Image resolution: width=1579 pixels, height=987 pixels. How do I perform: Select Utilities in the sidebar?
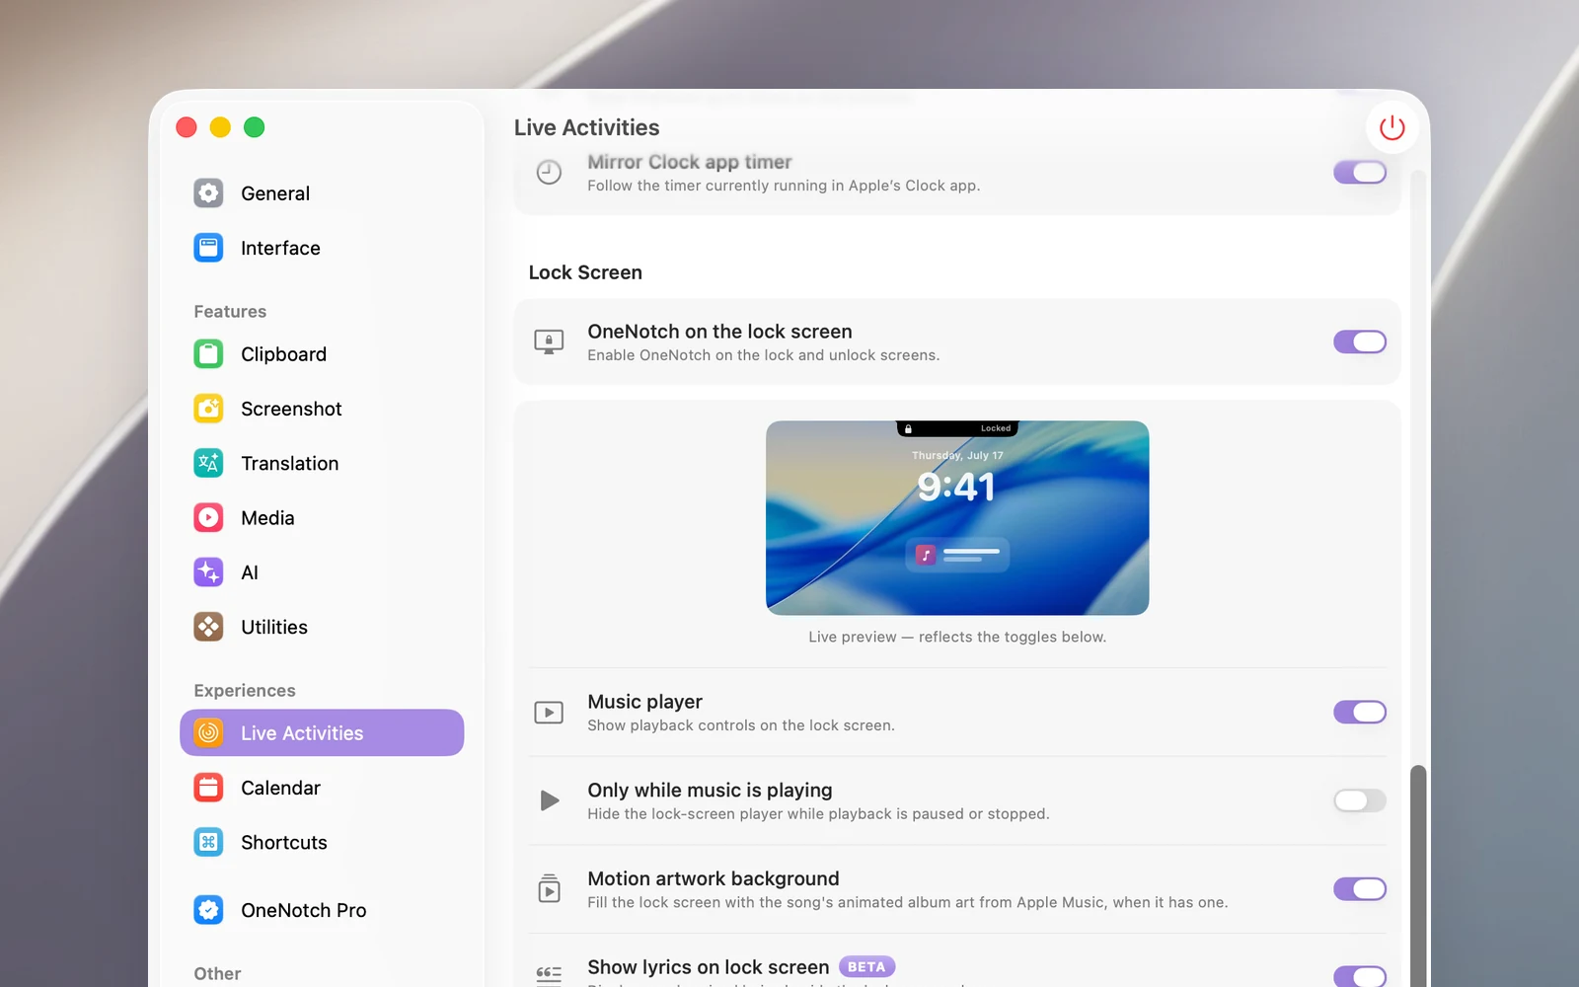(322, 627)
